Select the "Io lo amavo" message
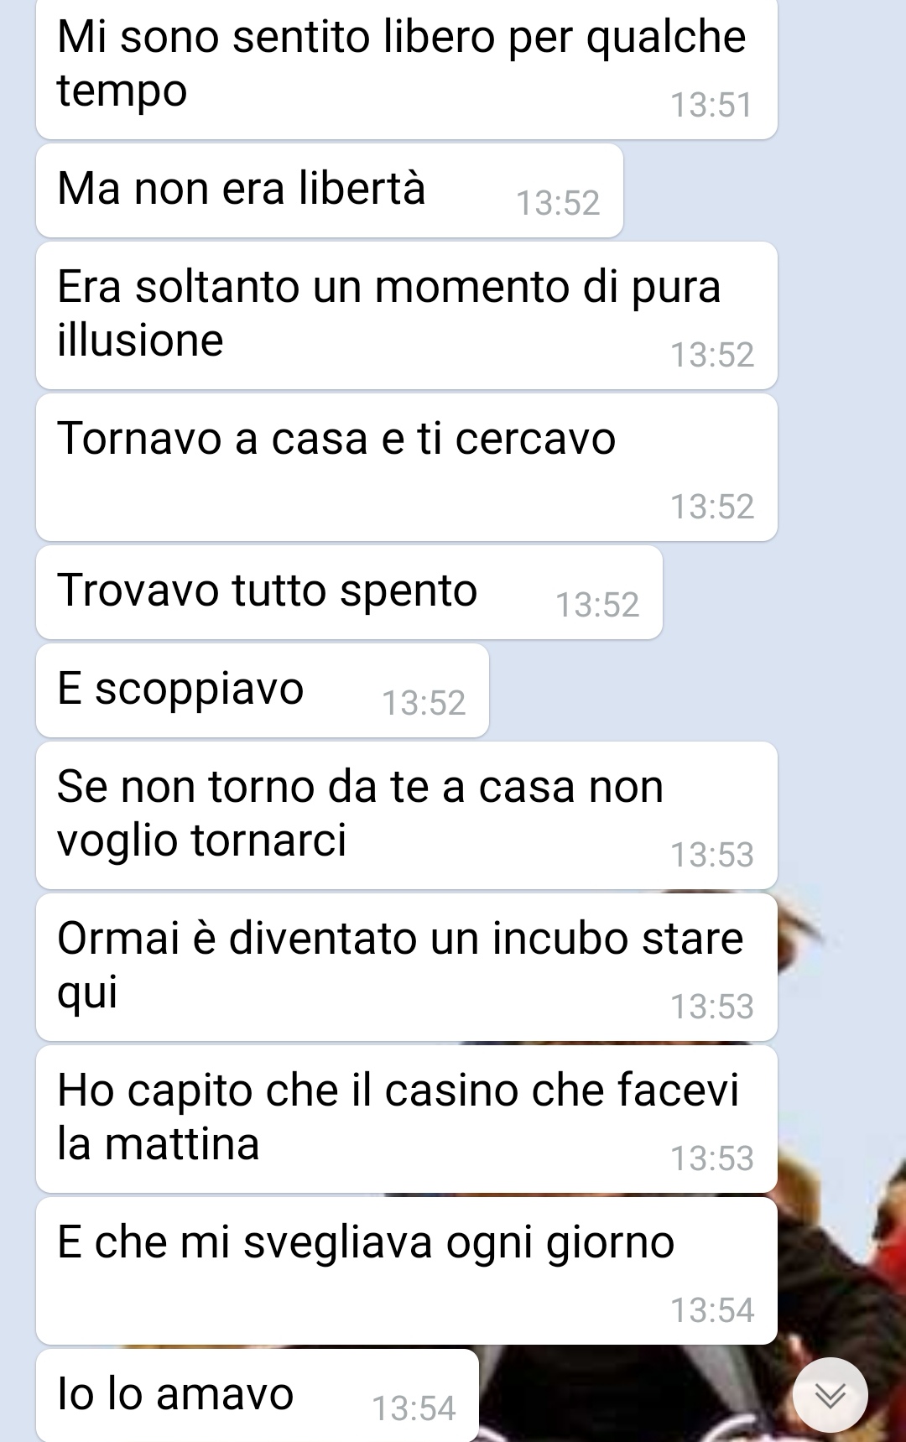Image resolution: width=906 pixels, height=1442 pixels. [x=258, y=1395]
